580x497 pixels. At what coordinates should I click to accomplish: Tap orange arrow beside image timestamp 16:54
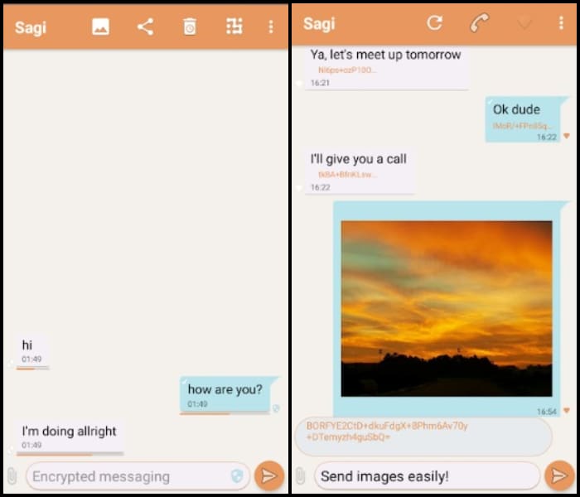[566, 411]
